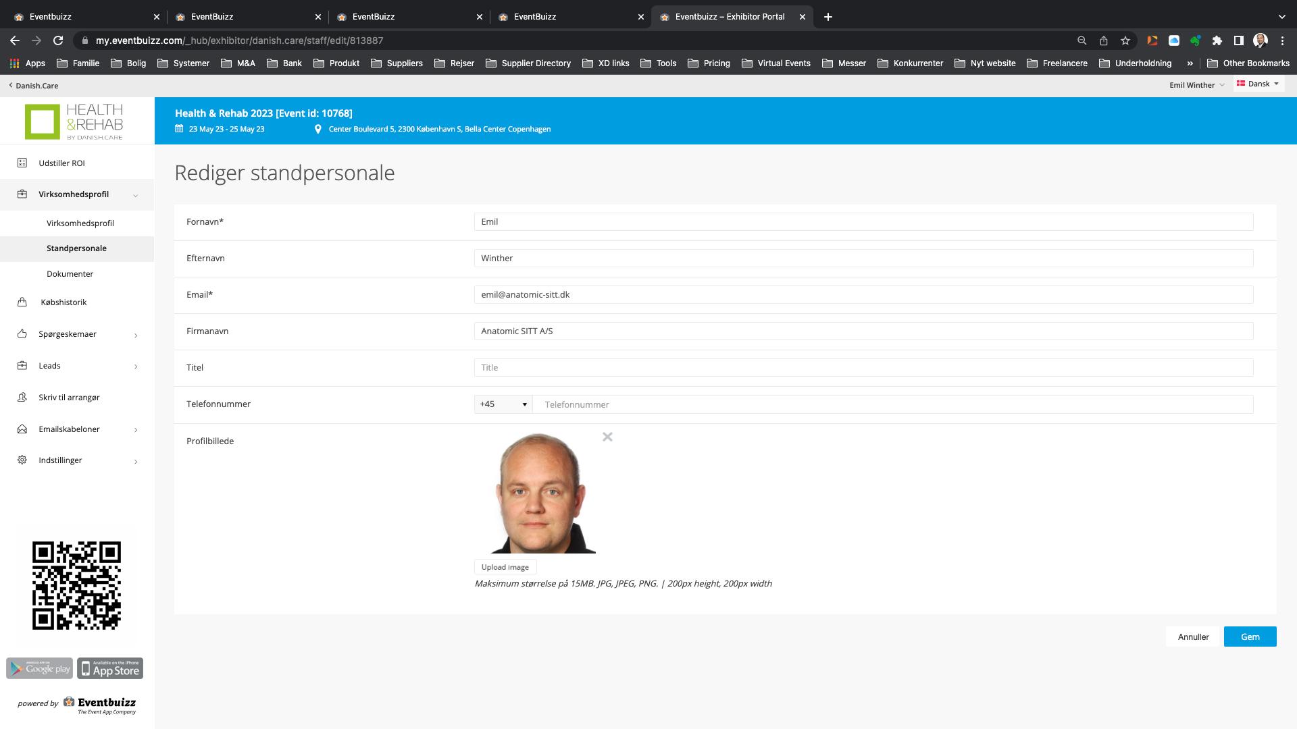Click the App Store badge

(x=110, y=668)
